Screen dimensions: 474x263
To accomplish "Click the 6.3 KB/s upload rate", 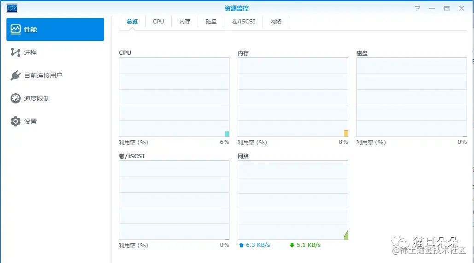I will click(x=258, y=245).
